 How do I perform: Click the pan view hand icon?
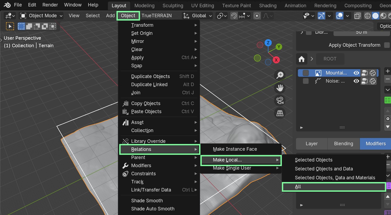click(280, 88)
